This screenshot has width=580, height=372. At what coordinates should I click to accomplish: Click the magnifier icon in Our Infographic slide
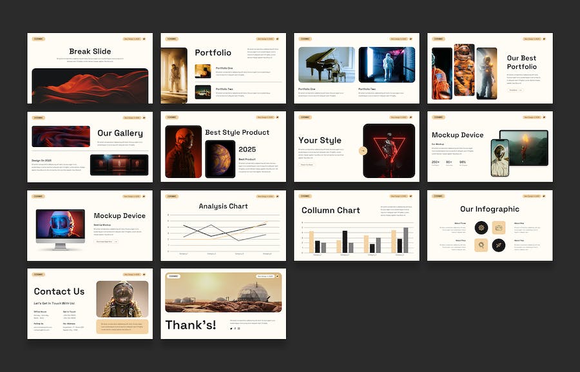point(481,245)
